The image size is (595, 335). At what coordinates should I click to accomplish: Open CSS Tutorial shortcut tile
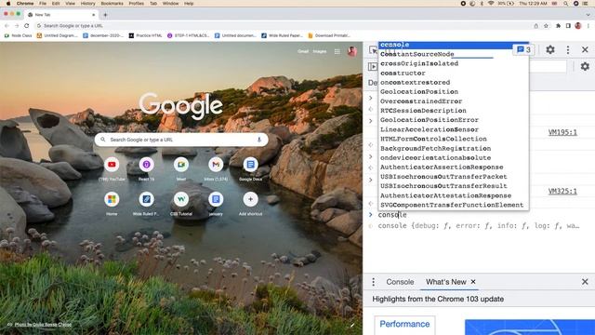tap(181, 199)
